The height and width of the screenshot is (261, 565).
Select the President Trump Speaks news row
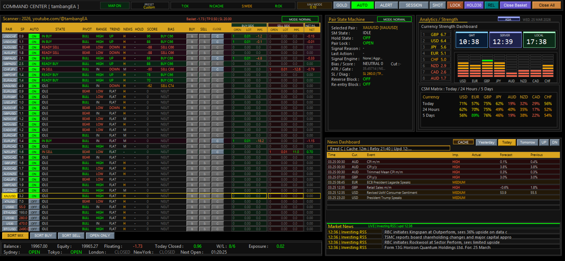443,197
